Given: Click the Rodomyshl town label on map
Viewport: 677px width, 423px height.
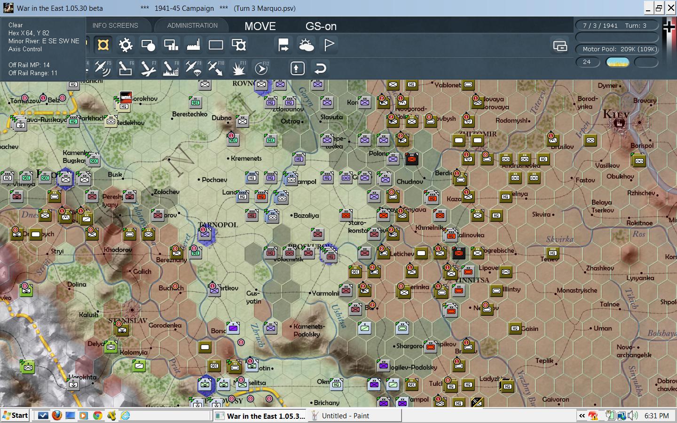Looking at the screenshot, I should 513,120.
